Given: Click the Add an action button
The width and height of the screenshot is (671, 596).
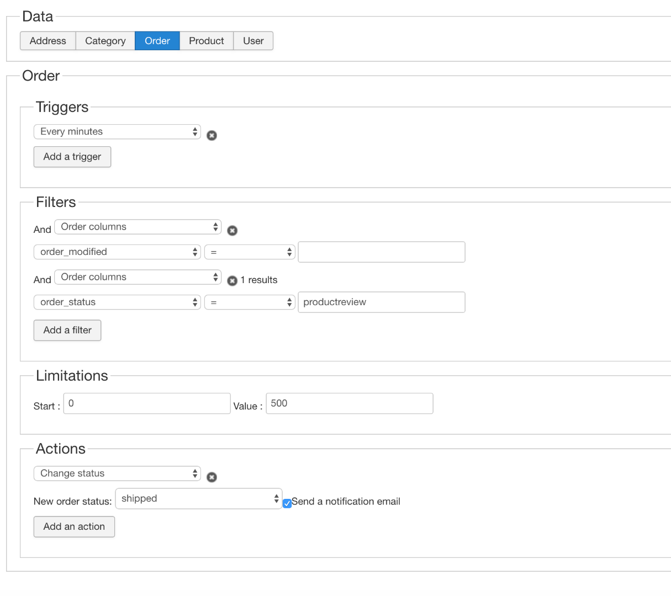Looking at the screenshot, I should pos(74,526).
